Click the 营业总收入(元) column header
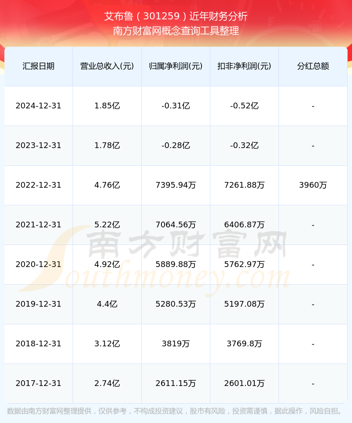Viewport: 352px width, 423px height. pyautogui.click(x=107, y=66)
